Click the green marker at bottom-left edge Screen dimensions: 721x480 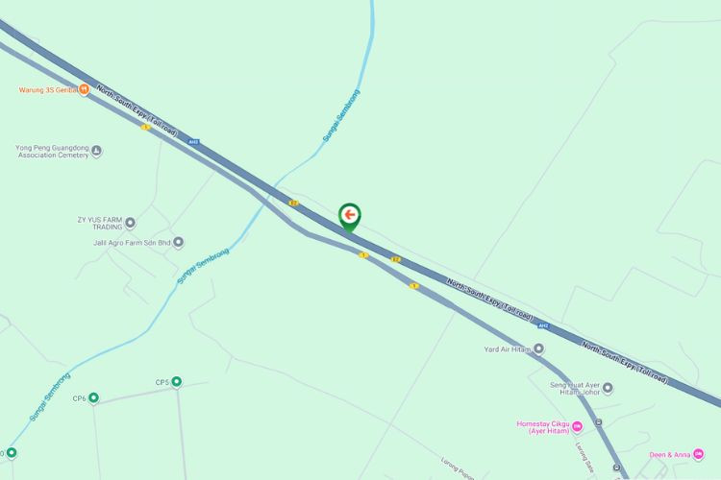(12, 452)
